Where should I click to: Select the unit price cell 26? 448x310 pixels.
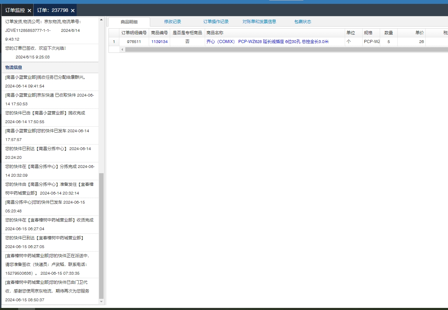point(411,41)
